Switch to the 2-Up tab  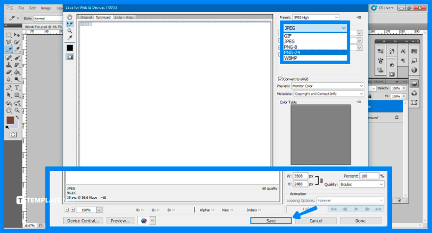pyautogui.click(x=118, y=17)
